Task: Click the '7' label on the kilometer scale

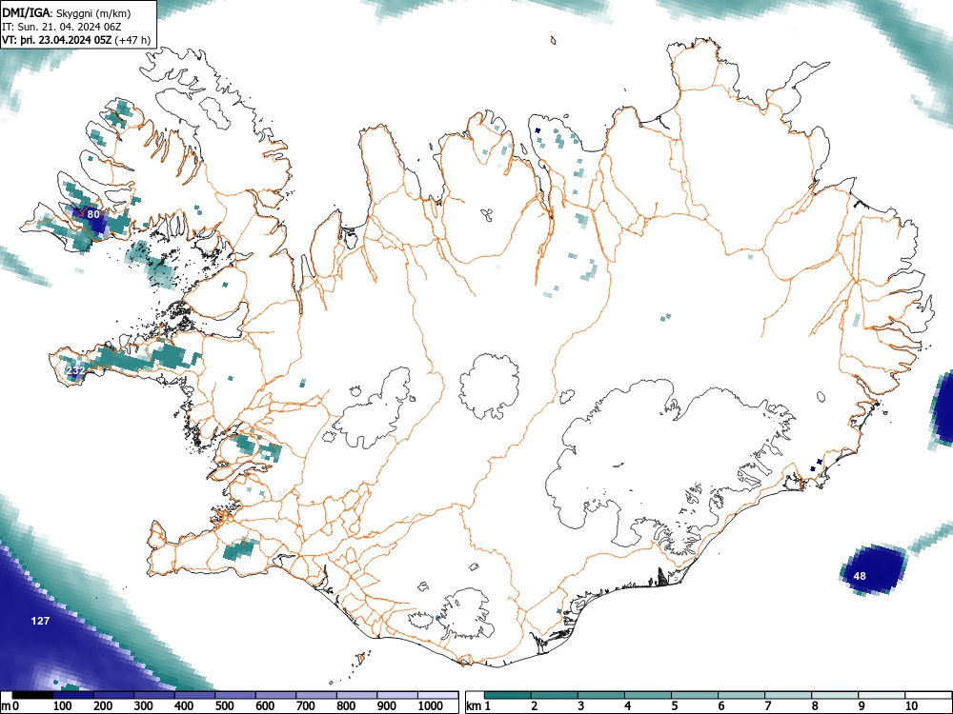Action: 767,706
